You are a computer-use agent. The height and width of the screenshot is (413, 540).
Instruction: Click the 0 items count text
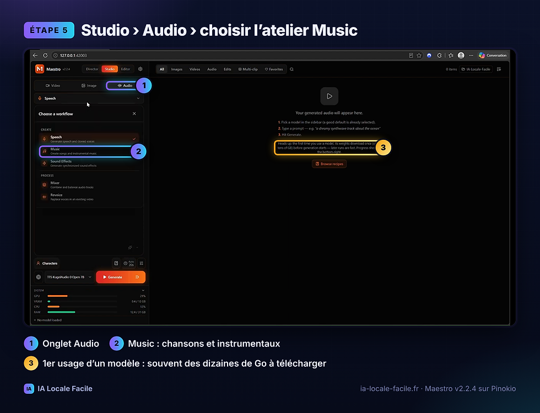click(x=451, y=69)
